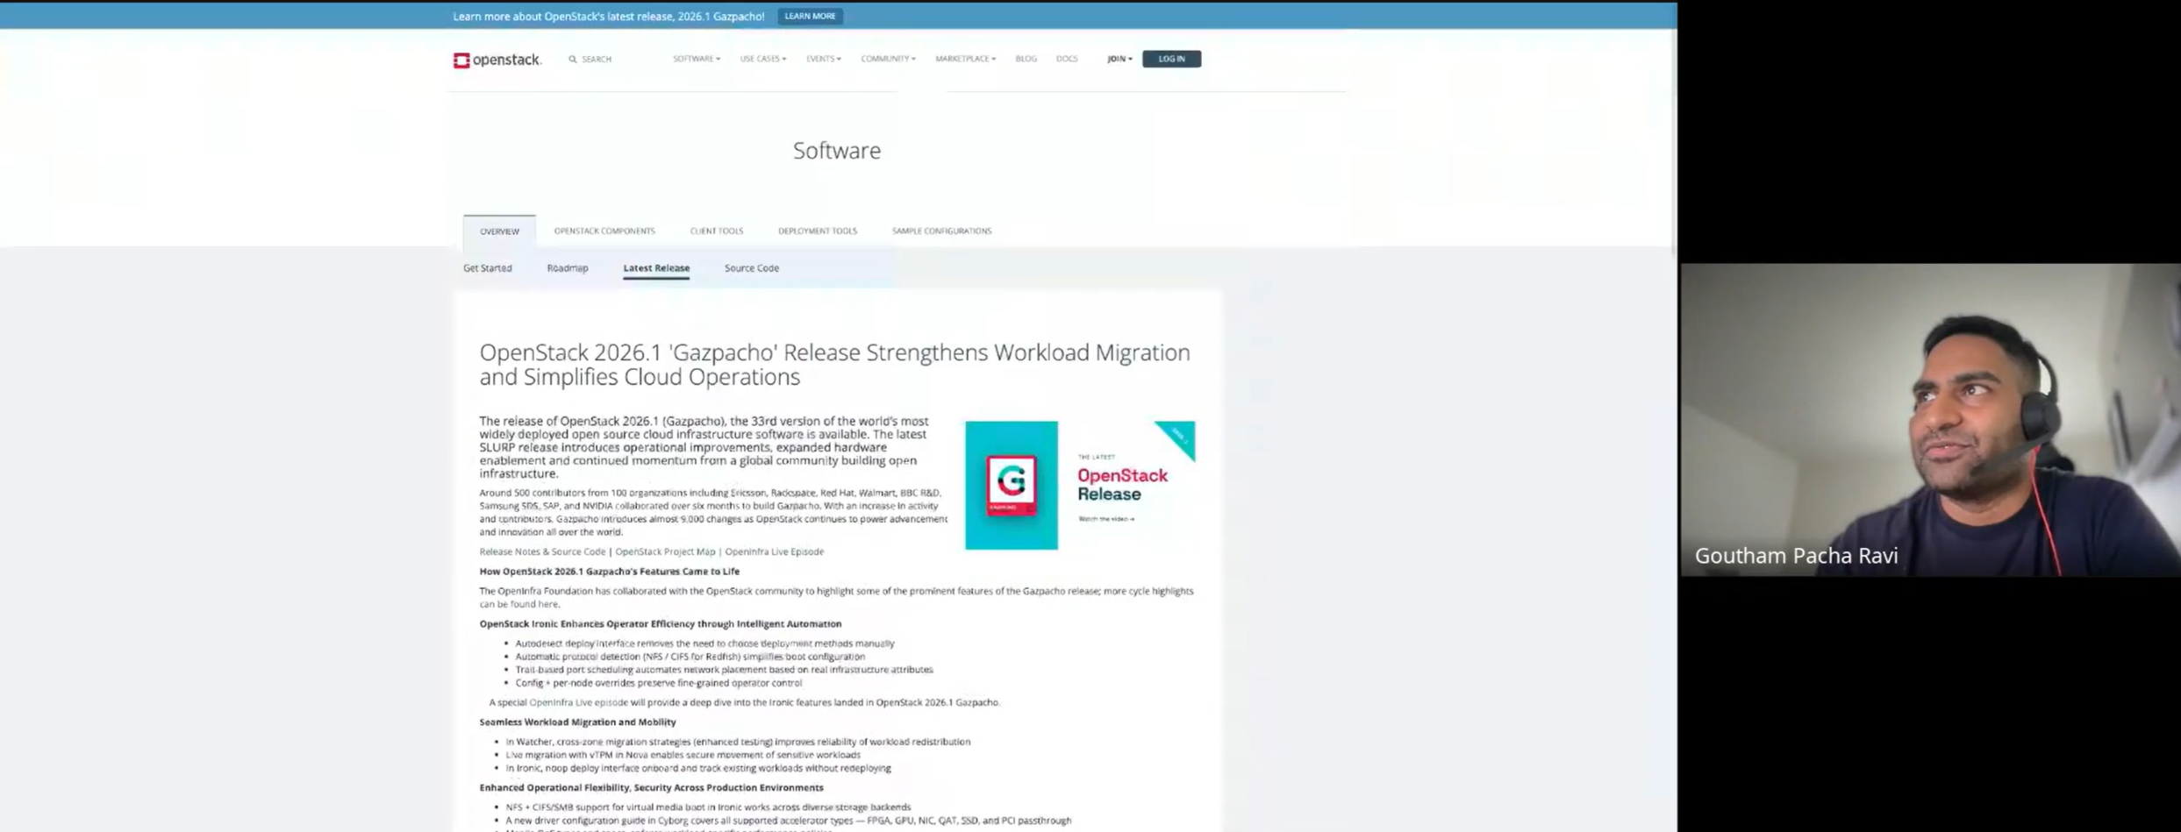Image resolution: width=2181 pixels, height=832 pixels.
Task: Click 'Enhanced Operational Flexibility, Security' heading
Action: coord(651,788)
